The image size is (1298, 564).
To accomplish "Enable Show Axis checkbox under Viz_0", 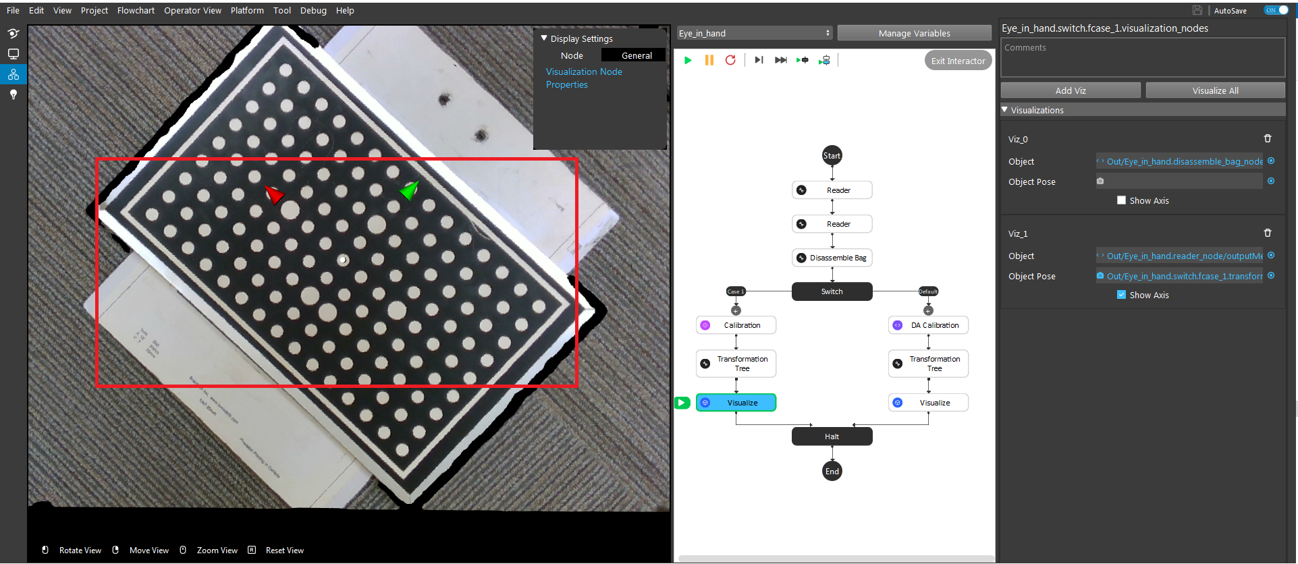I will (1122, 200).
